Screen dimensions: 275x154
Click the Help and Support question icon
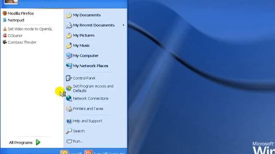coord(69,121)
